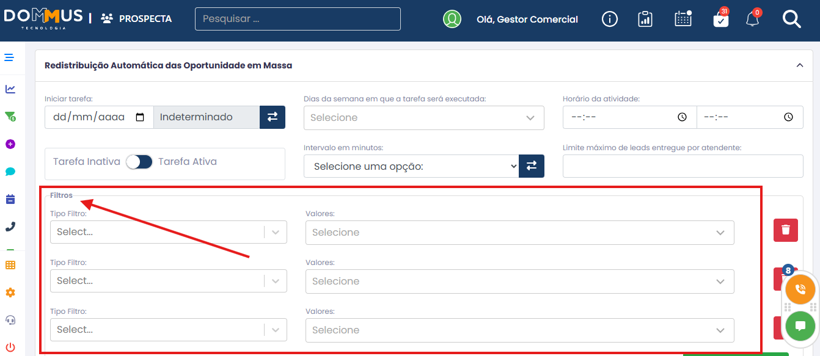This screenshot has width=820, height=356.
Task: Switch interval mode button beside Intervalo dropdown
Action: [x=532, y=165]
